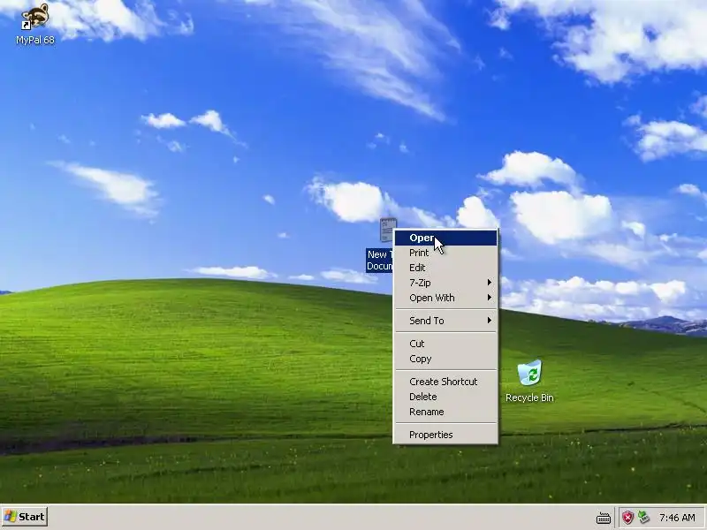The height and width of the screenshot is (530, 707).
Task: Choose Copy in the context menu
Action: tap(446, 359)
